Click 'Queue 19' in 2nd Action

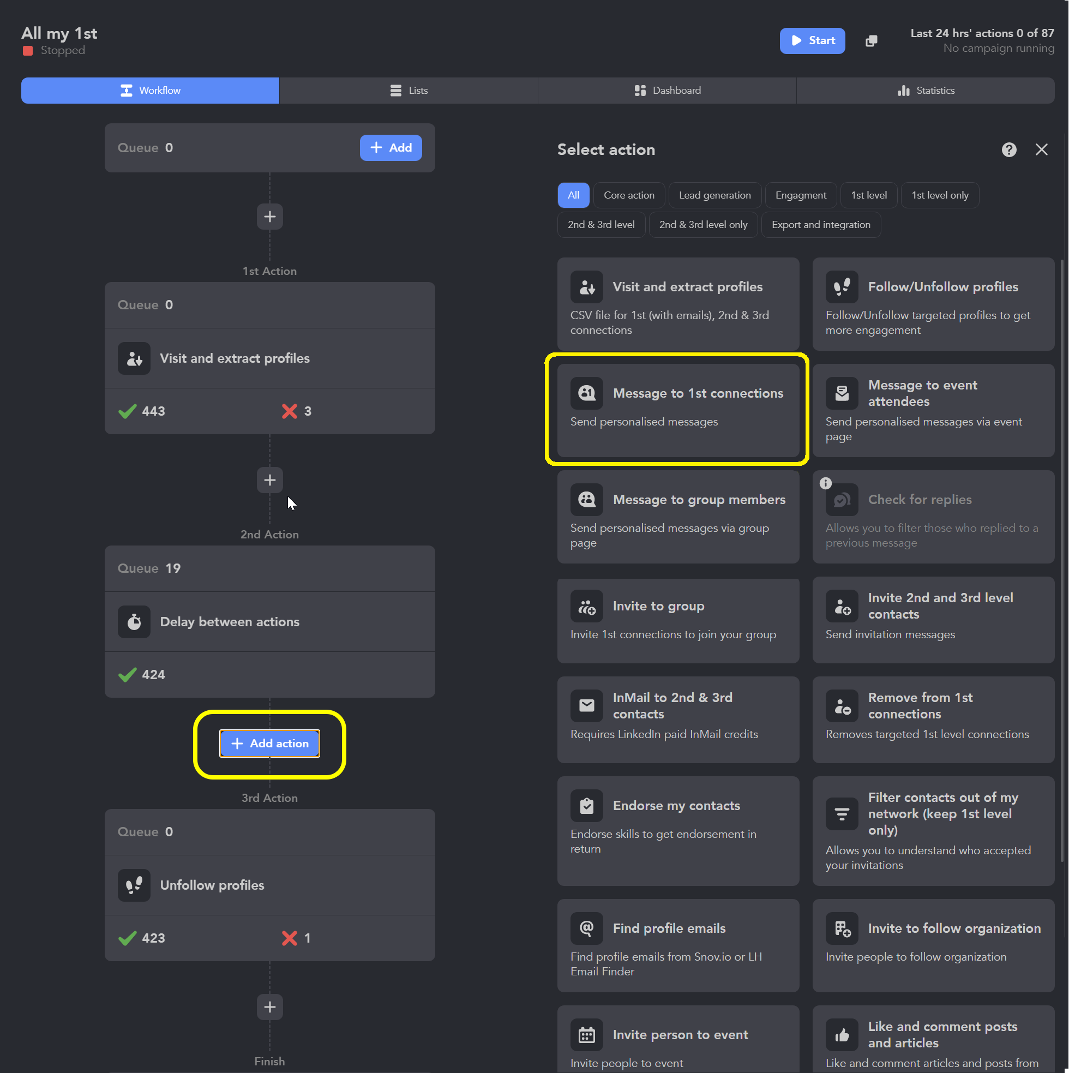pyautogui.click(x=149, y=568)
